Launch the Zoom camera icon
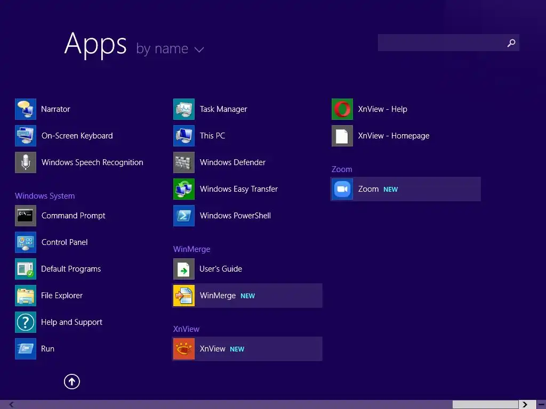The width and height of the screenshot is (546, 409). (x=342, y=189)
